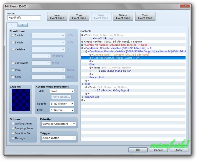
Task: Click the Clear Event Page button
Action: coord(145,16)
